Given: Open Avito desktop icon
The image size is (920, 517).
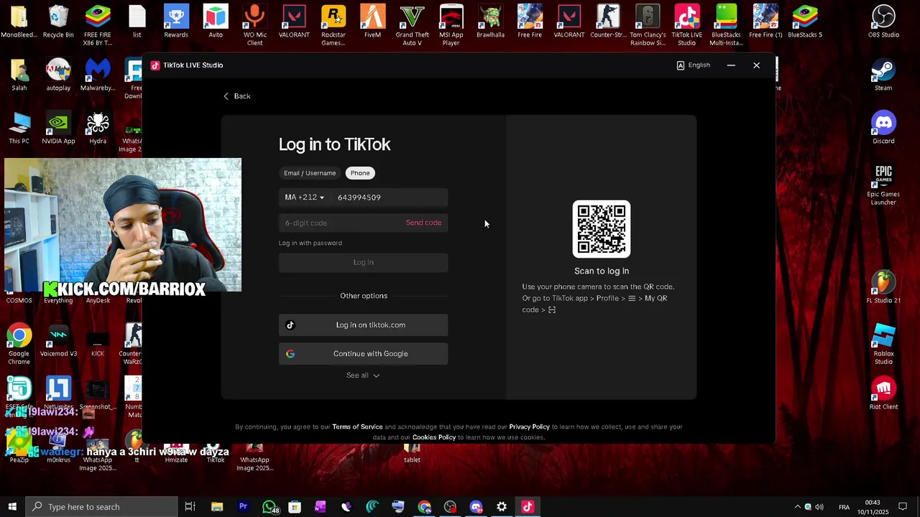Looking at the screenshot, I should [x=215, y=22].
